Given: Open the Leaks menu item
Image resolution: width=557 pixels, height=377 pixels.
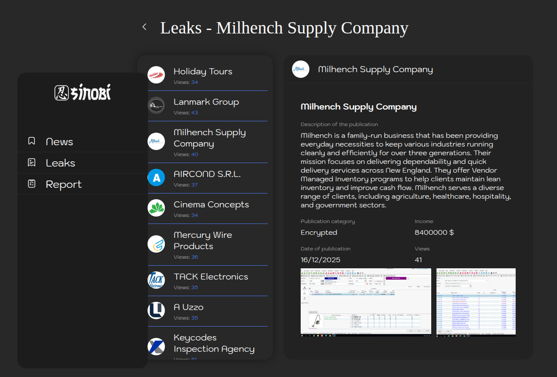Looking at the screenshot, I should pos(60,163).
